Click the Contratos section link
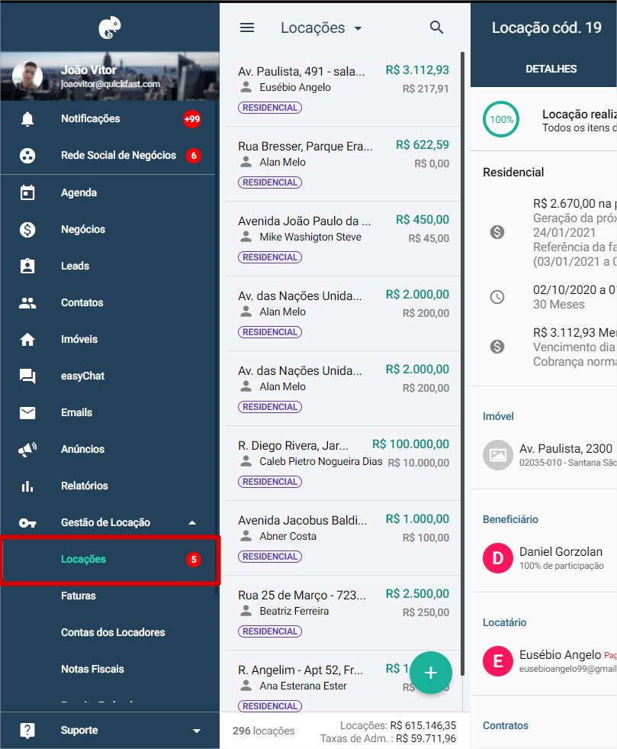The image size is (617, 749). (x=506, y=725)
